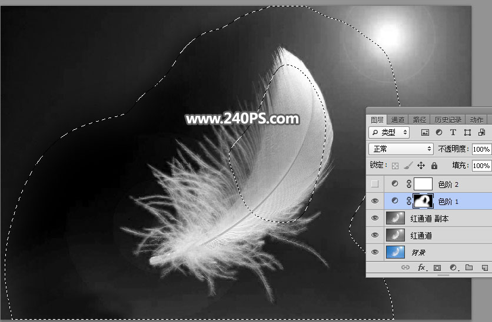Screen dimensions: 492x322
Task: Filter layers by shape icon
Action: pyautogui.click(x=467, y=132)
